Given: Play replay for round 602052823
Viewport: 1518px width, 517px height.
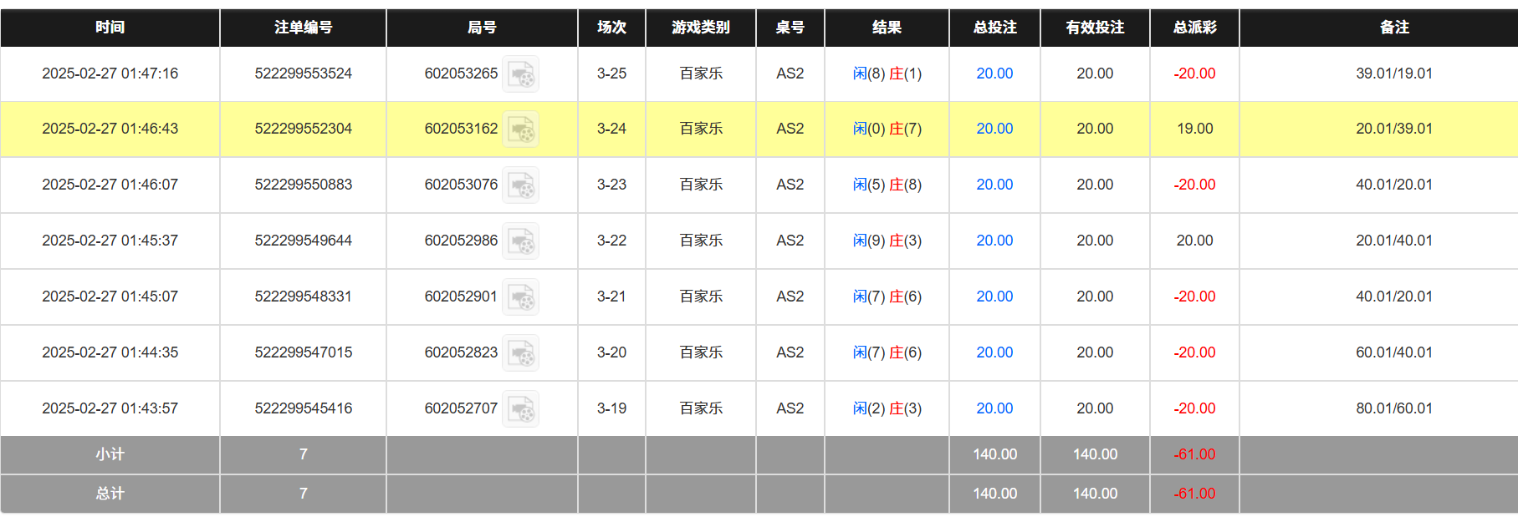Looking at the screenshot, I should pos(520,353).
